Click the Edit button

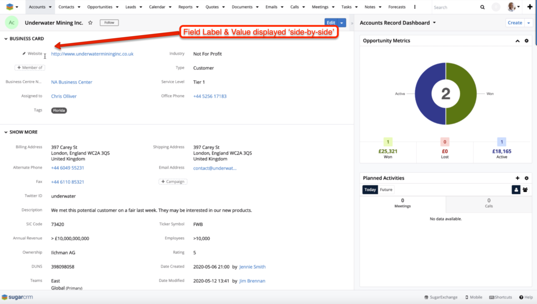(x=331, y=23)
